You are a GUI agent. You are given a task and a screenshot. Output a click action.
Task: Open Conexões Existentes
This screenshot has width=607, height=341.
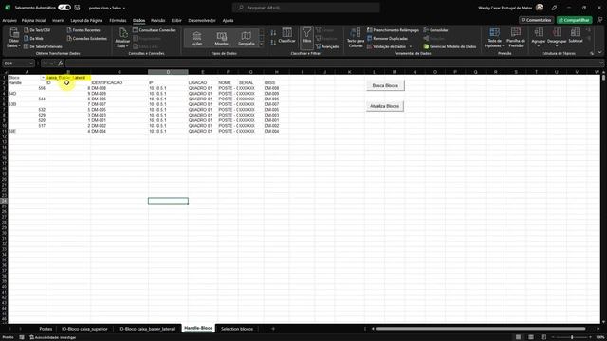point(86,38)
